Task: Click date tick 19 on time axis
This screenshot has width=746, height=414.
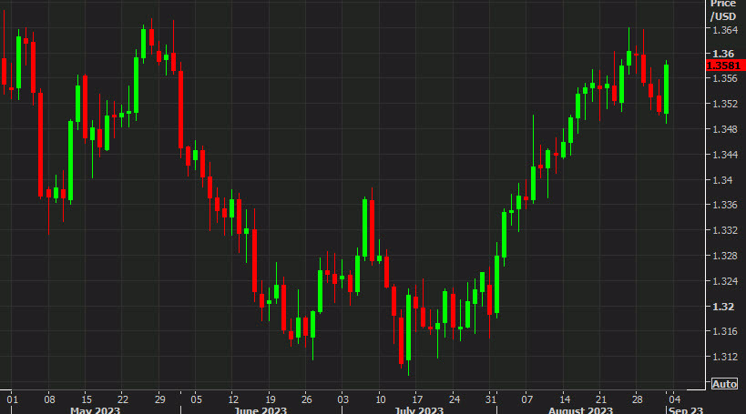Action: pos(270,399)
